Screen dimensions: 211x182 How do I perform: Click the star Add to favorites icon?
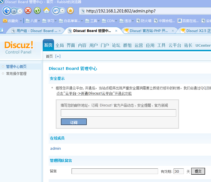point(70,11)
